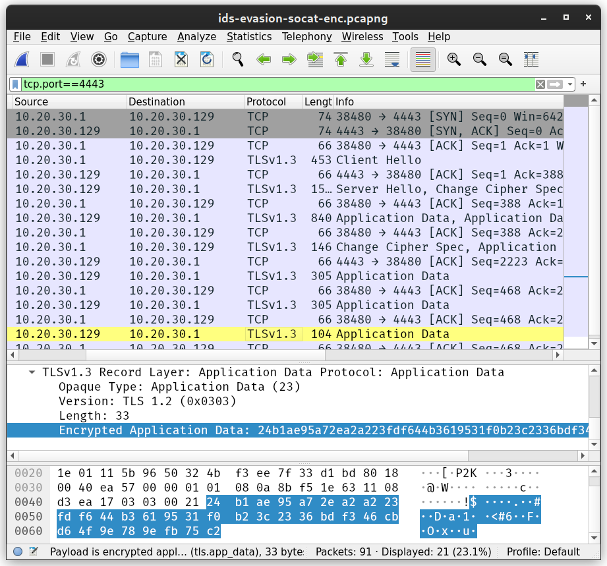Image resolution: width=607 pixels, height=566 pixels.
Task: Reload the capture file icon
Action: pos(207,59)
